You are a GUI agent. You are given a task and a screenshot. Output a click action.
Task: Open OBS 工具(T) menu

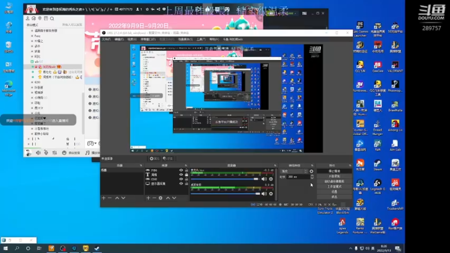pyautogui.click(x=201, y=39)
